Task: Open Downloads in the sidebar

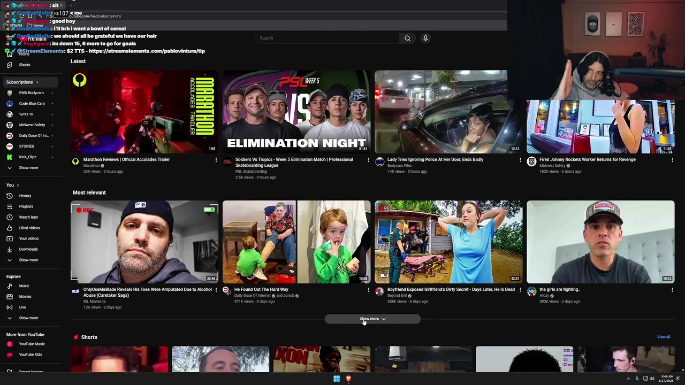Action: (28, 249)
